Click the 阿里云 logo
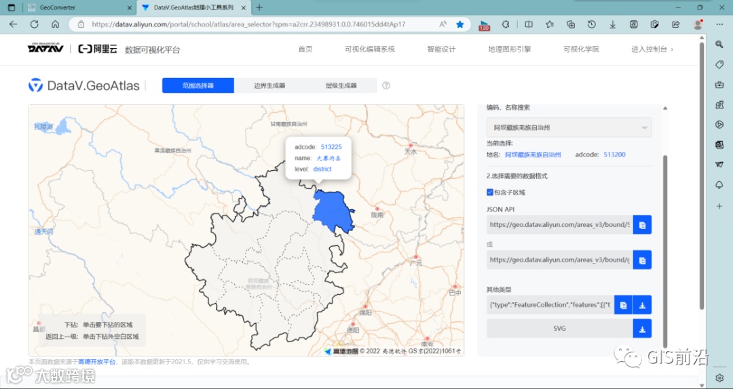The width and height of the screenshot is (733, 389). click(x=98, y=49)
